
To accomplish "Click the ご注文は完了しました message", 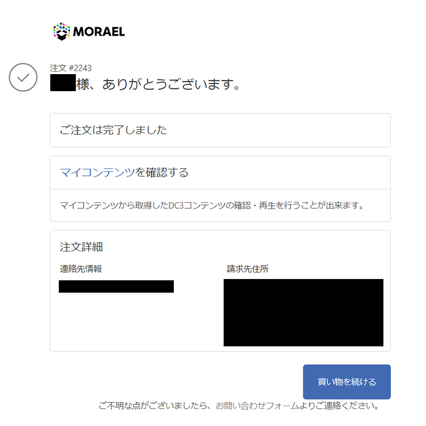I will point(113,130).
